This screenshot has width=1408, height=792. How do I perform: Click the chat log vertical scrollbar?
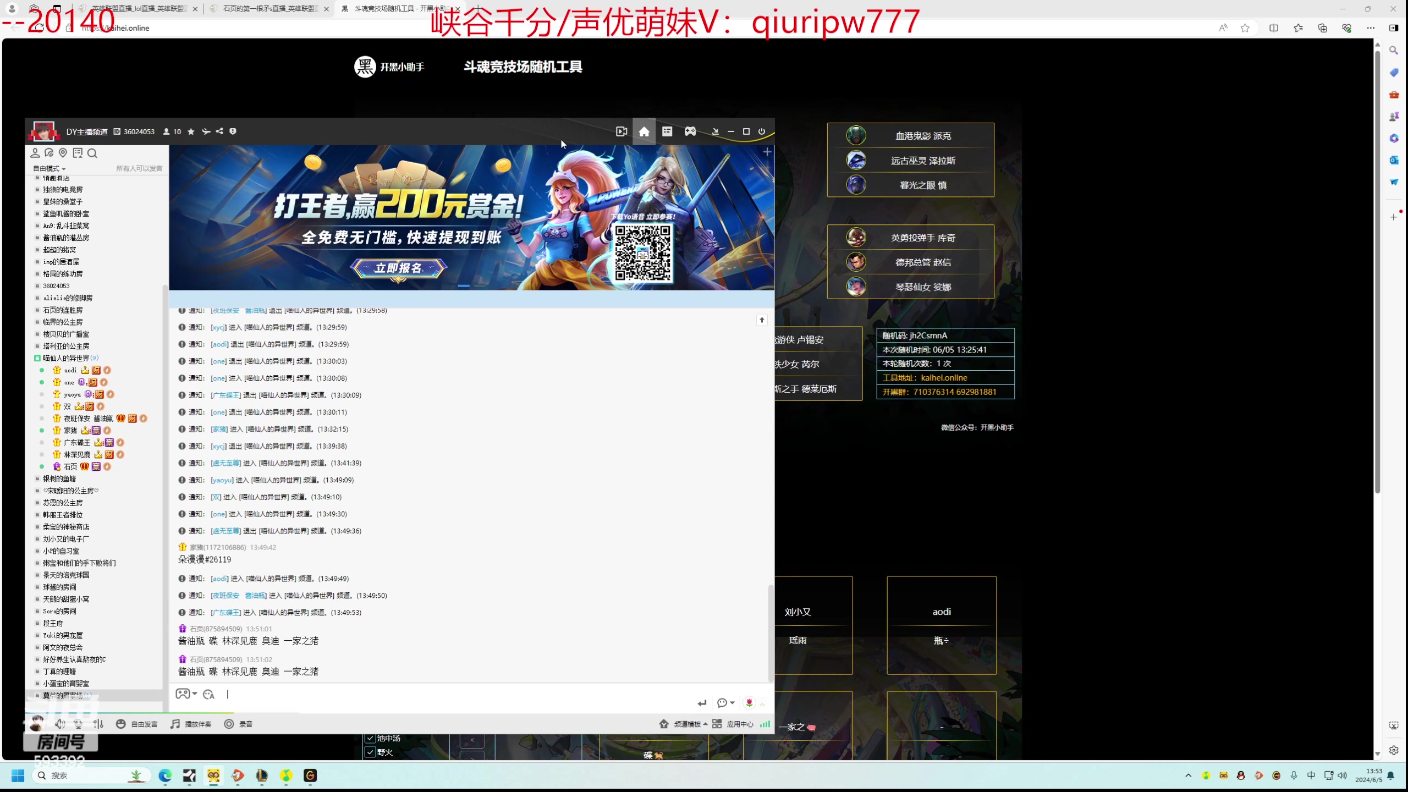[x=771, y=632]
